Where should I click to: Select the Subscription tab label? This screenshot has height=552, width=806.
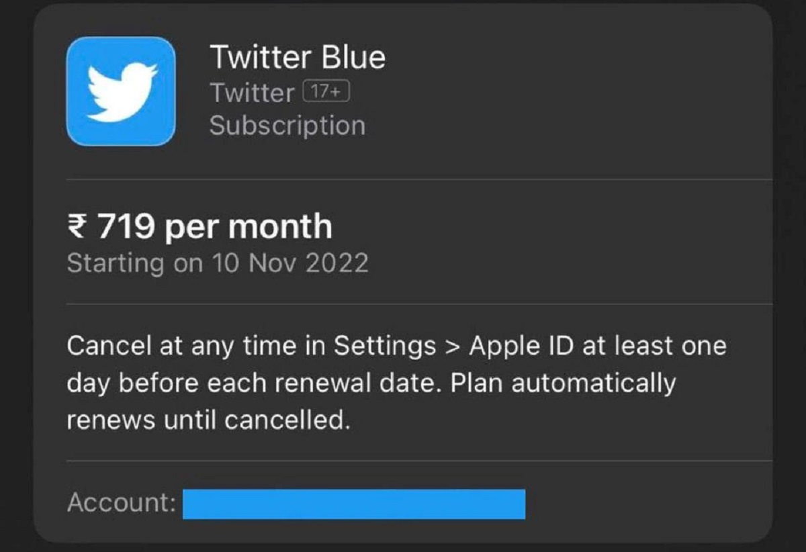pos(287,125)
